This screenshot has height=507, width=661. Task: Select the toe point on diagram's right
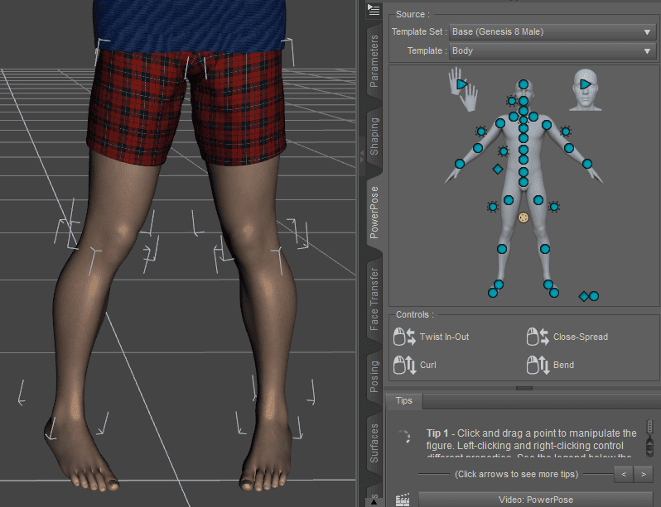(554, 293)
